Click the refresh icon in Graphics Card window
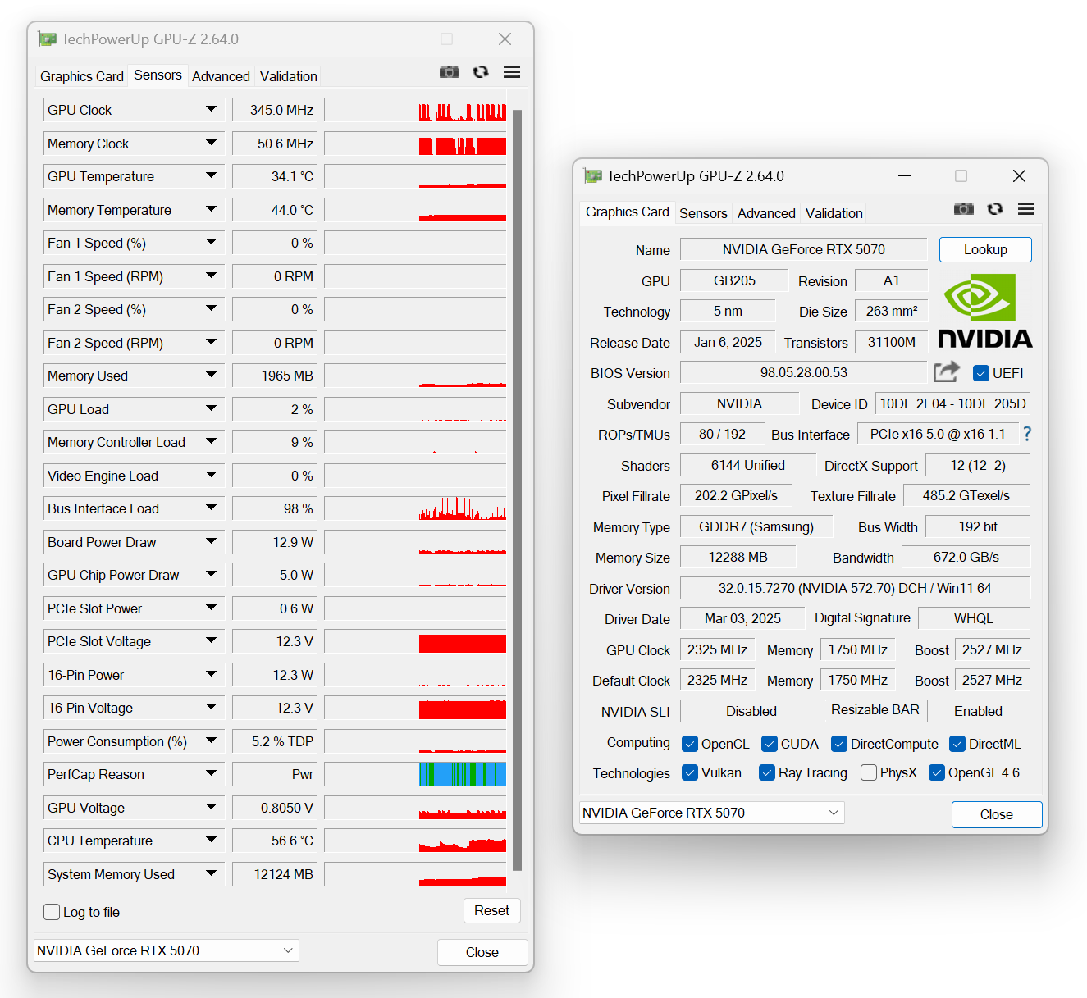Screen dimensions: 1087x998 [995, 209]
